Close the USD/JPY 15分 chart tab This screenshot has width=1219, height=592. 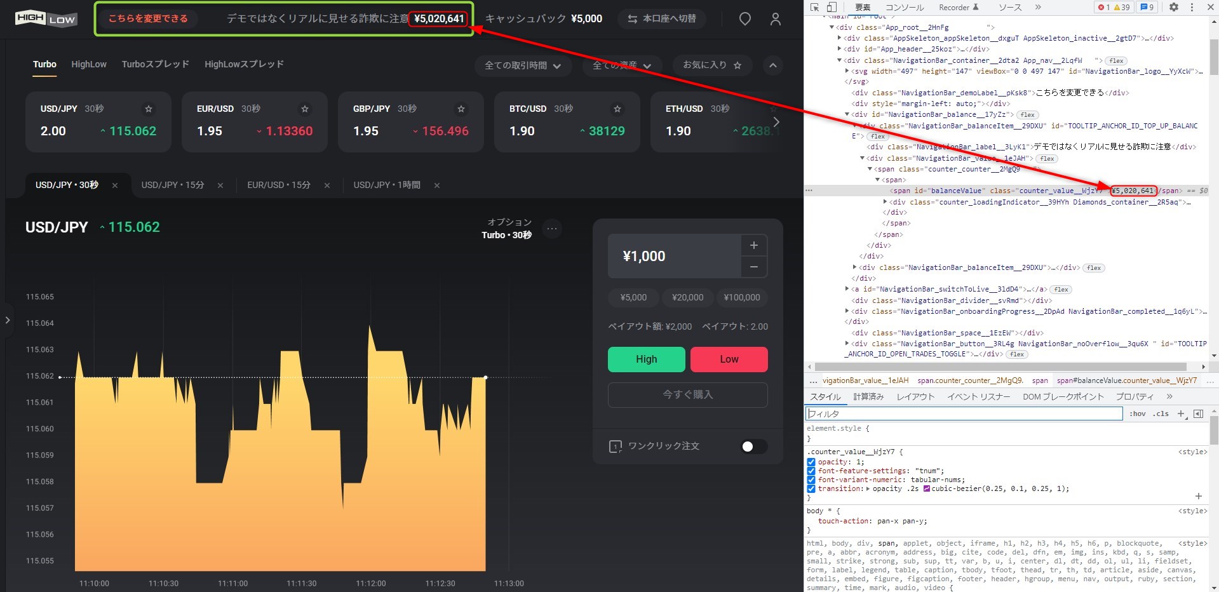220,185
